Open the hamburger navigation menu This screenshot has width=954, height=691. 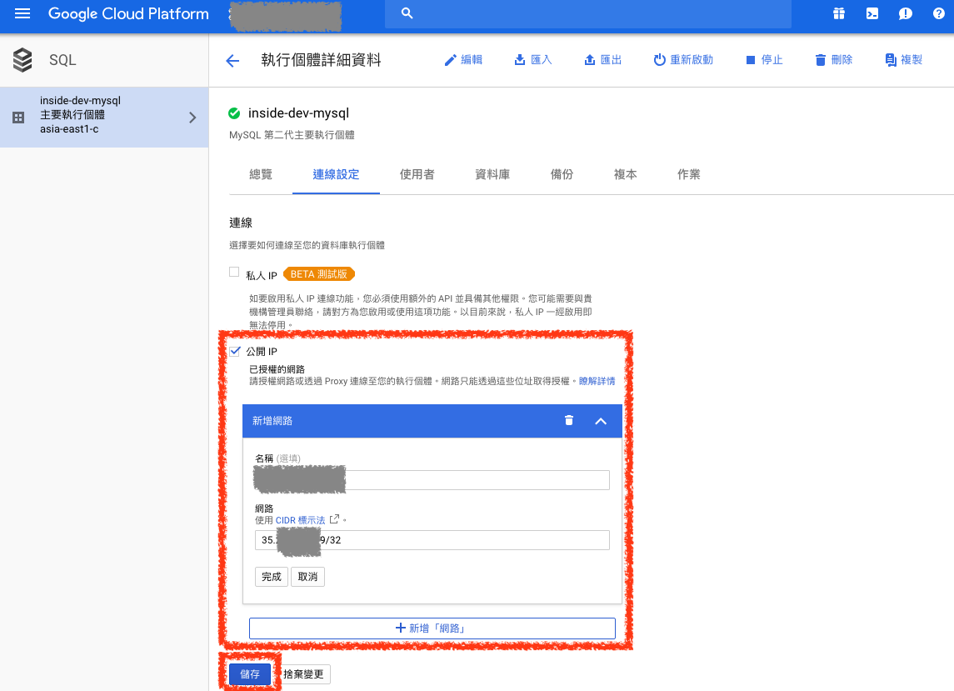click(x=22, y=14)
